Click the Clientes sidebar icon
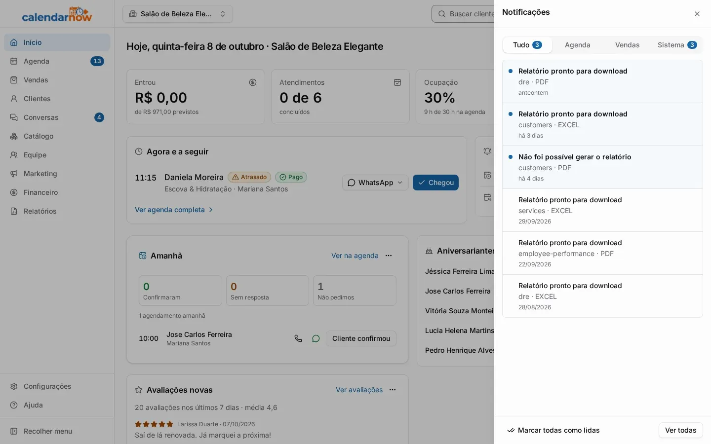 (14, 99)
